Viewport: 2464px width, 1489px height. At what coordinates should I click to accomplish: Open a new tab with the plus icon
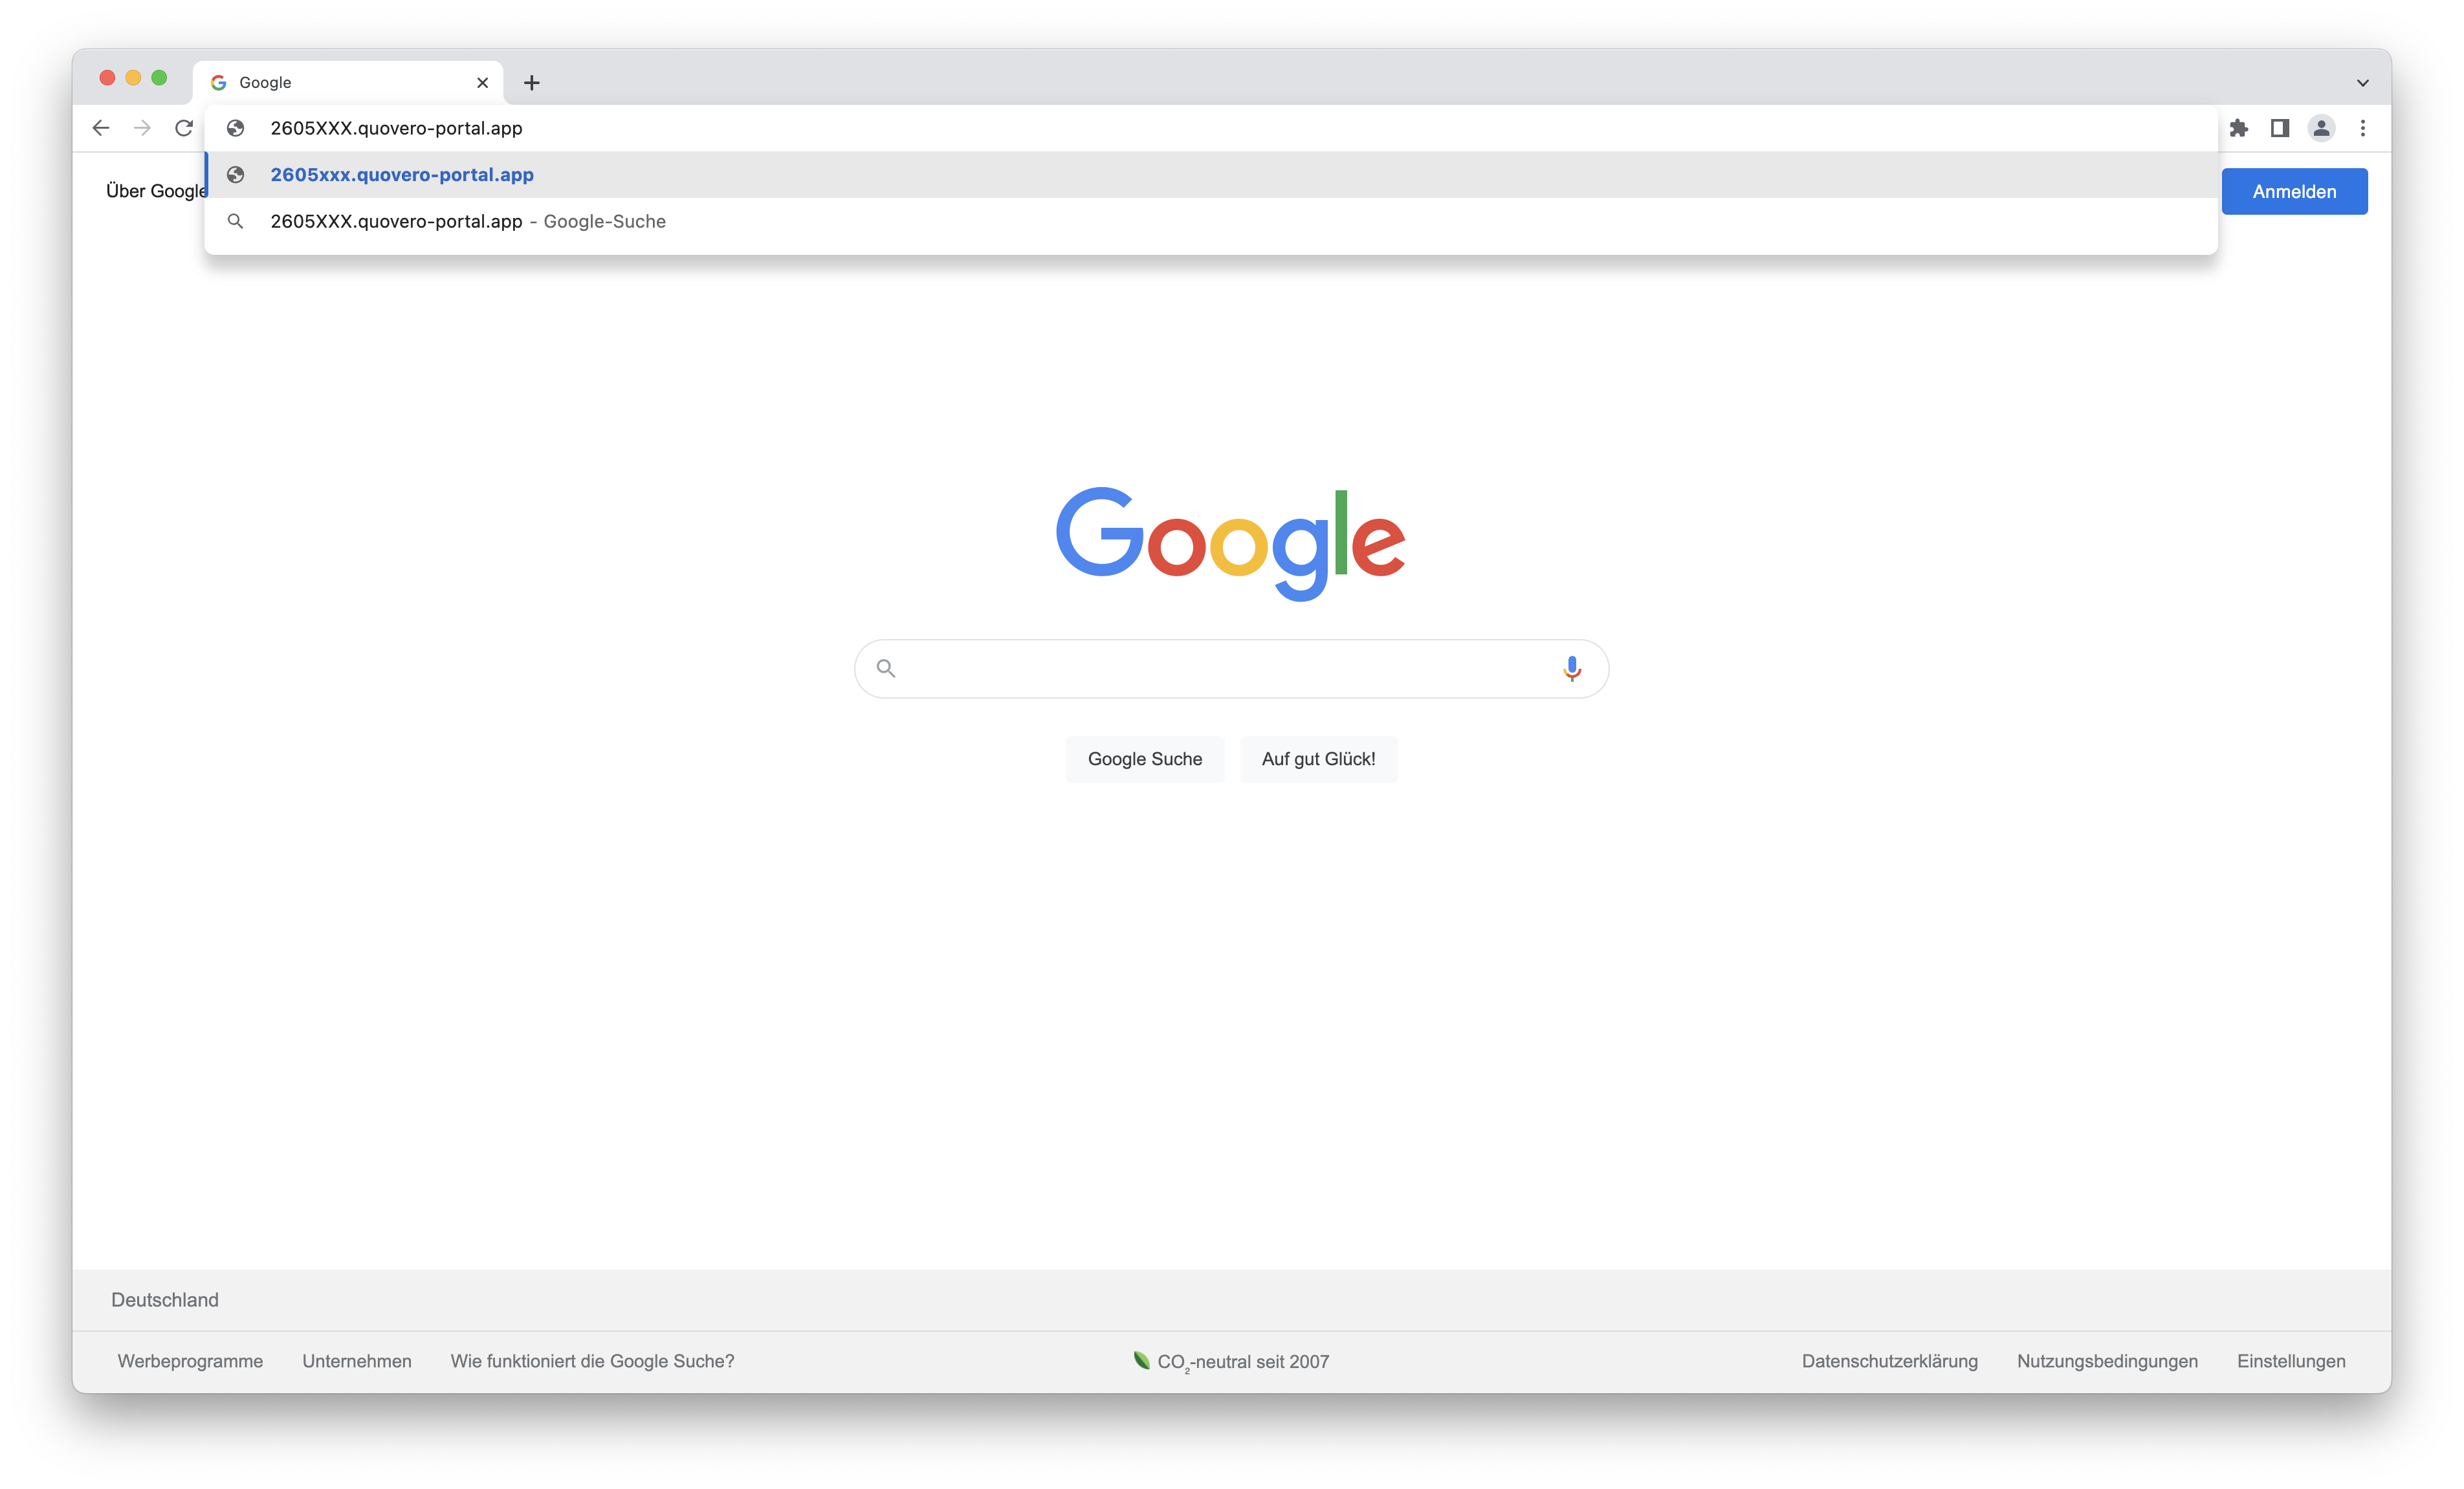point(532,83)
